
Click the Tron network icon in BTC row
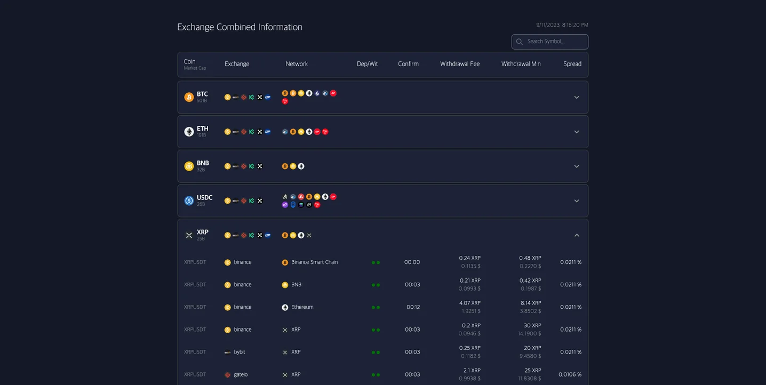click(x=285, y=101)
